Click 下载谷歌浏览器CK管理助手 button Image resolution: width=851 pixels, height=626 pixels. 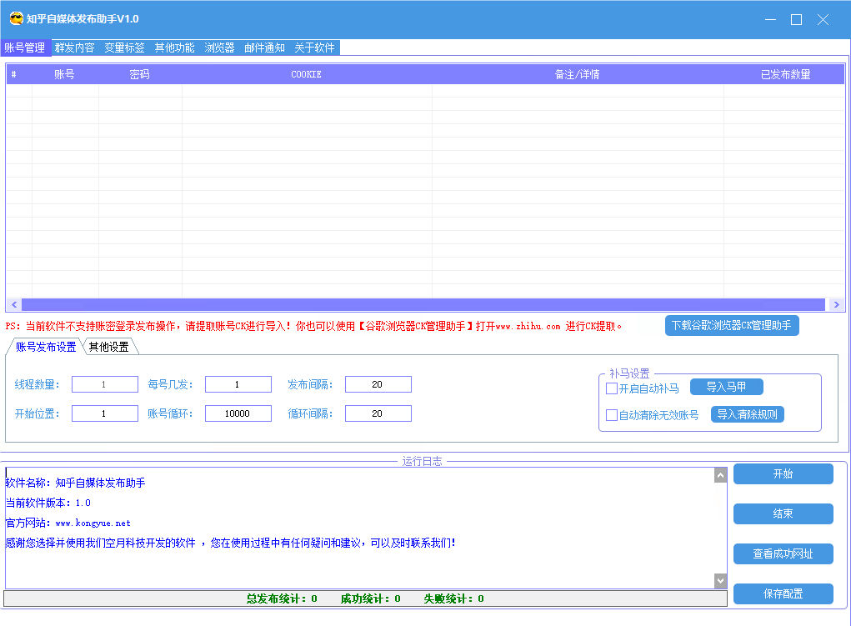tap(732, 325)
